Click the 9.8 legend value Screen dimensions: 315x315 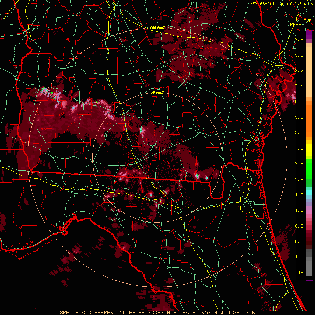coord(299,39)
